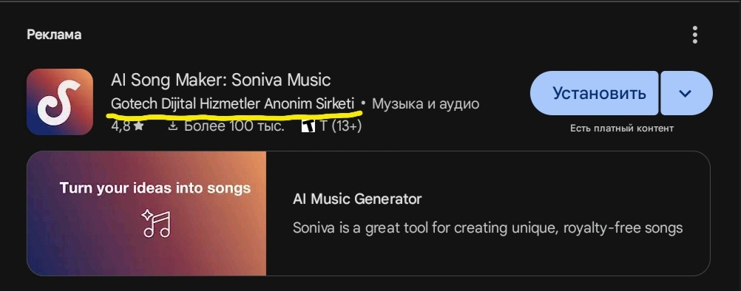The width and height of the screenshot is (741, 291).
Task: Open the AI Song Maker: Soniva Music title
Action: click(220, 79)
